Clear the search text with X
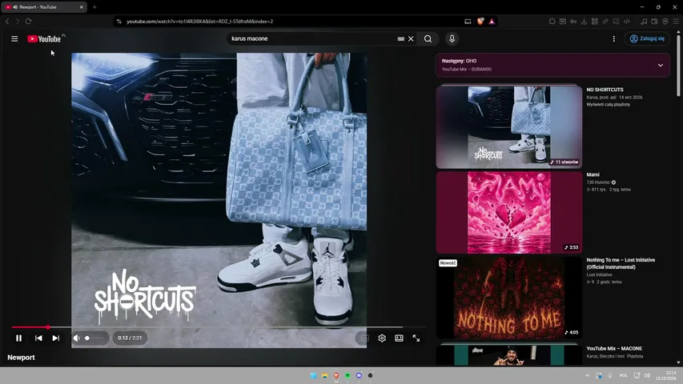Screen dimensions: 683x384 click(x=411, y=38)
